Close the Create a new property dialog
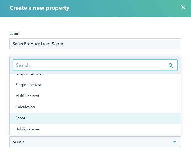The width and height of the screenshot is (191, 154). point(183,7)
